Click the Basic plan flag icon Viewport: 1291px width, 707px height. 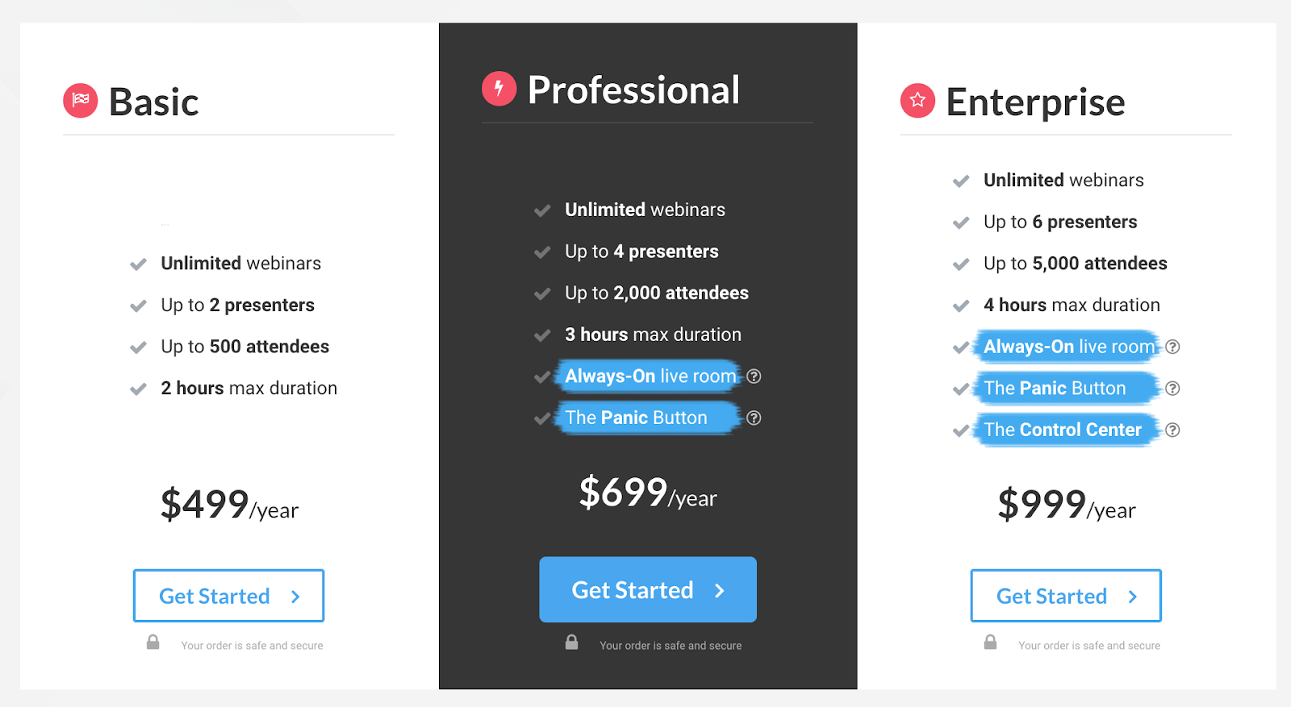click(81, 101)
